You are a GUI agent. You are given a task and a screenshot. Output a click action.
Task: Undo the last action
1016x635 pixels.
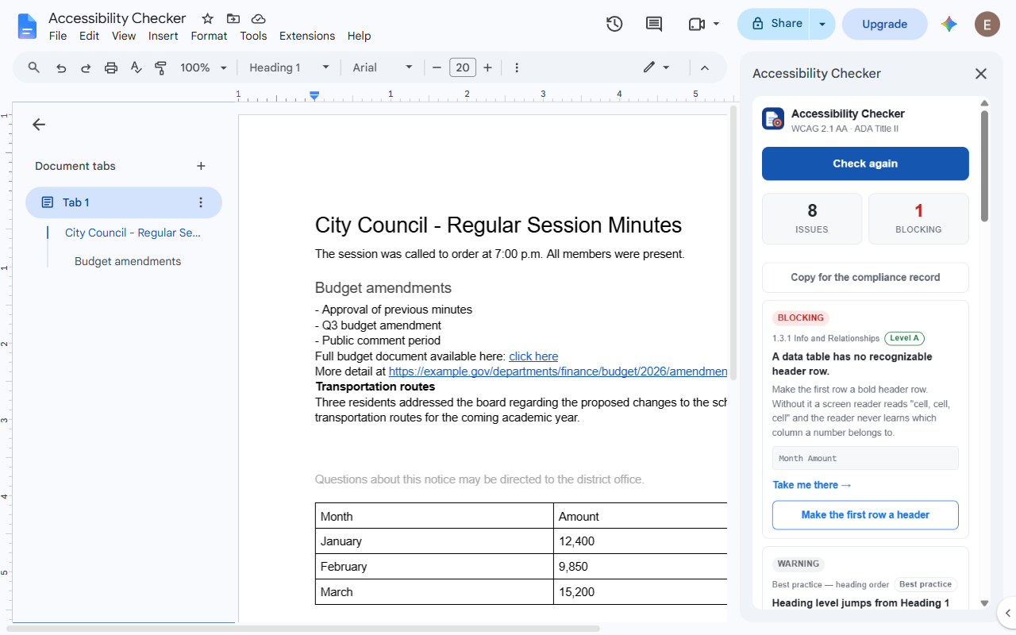coord(61,67)
